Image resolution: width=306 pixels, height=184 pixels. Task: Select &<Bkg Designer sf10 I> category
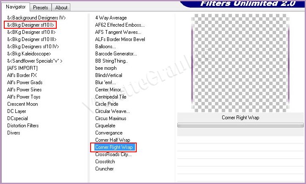(x=30, y=25)
